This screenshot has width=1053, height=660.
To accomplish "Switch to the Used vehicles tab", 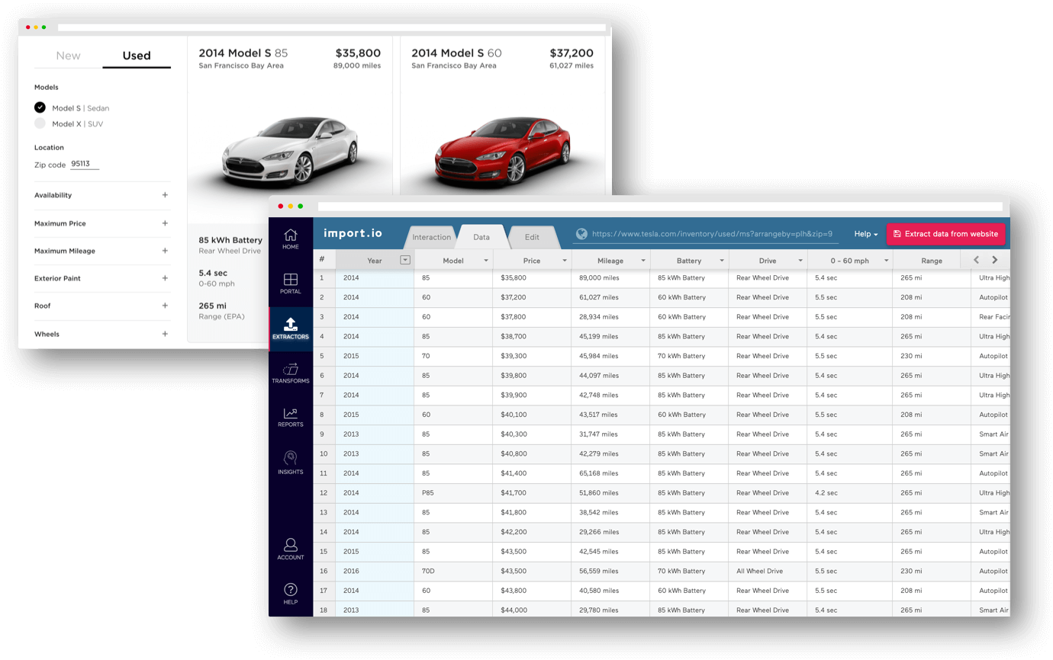I will [137, 56].
